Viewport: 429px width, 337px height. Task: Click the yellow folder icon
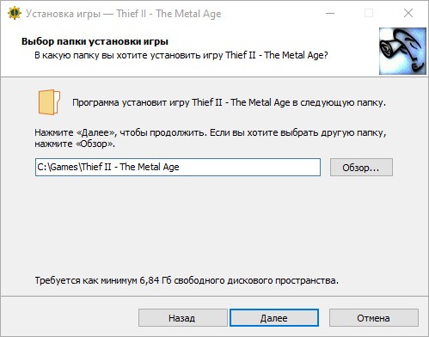[49, 102]
